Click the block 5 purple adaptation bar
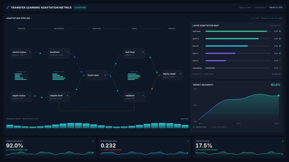Screen dimensions: 289x162 (216, 61)
